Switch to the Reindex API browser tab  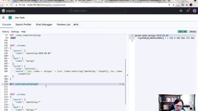[151, 1]
